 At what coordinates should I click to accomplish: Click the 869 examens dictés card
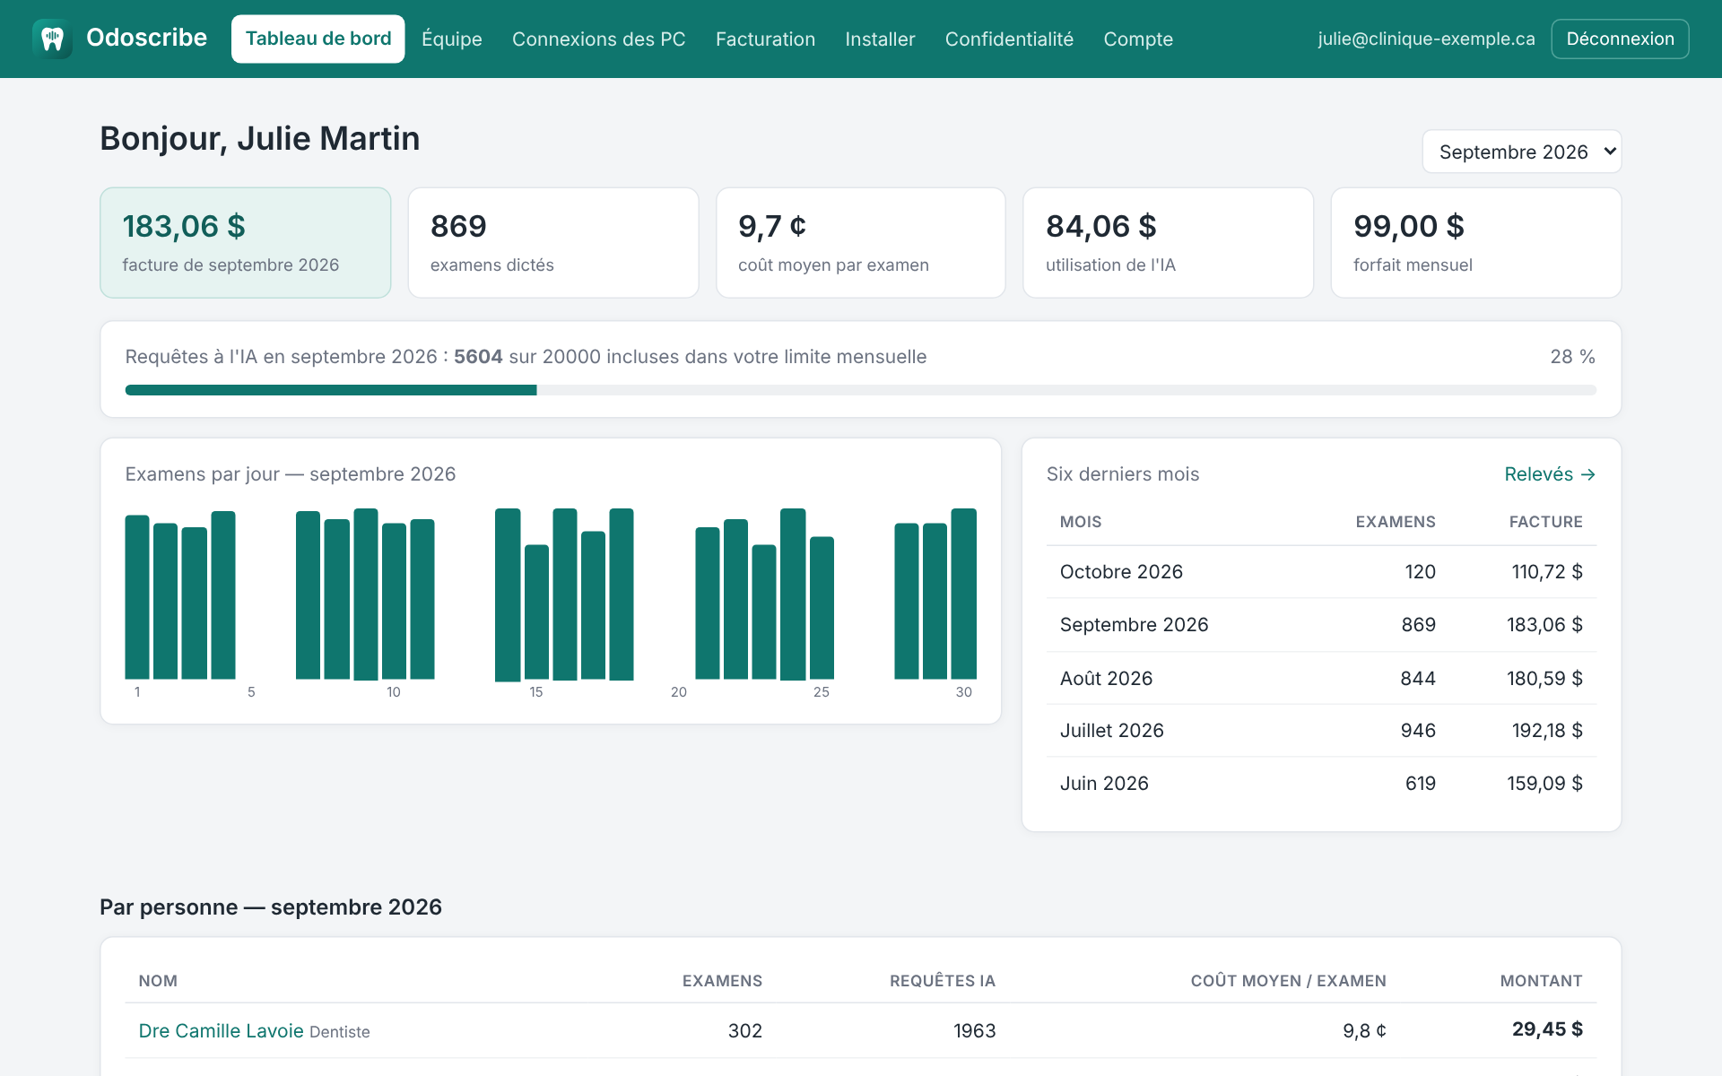(x=552, y=242)
